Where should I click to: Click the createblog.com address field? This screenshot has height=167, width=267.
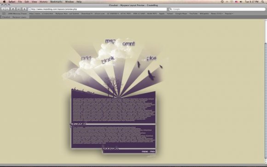(98, 9)
